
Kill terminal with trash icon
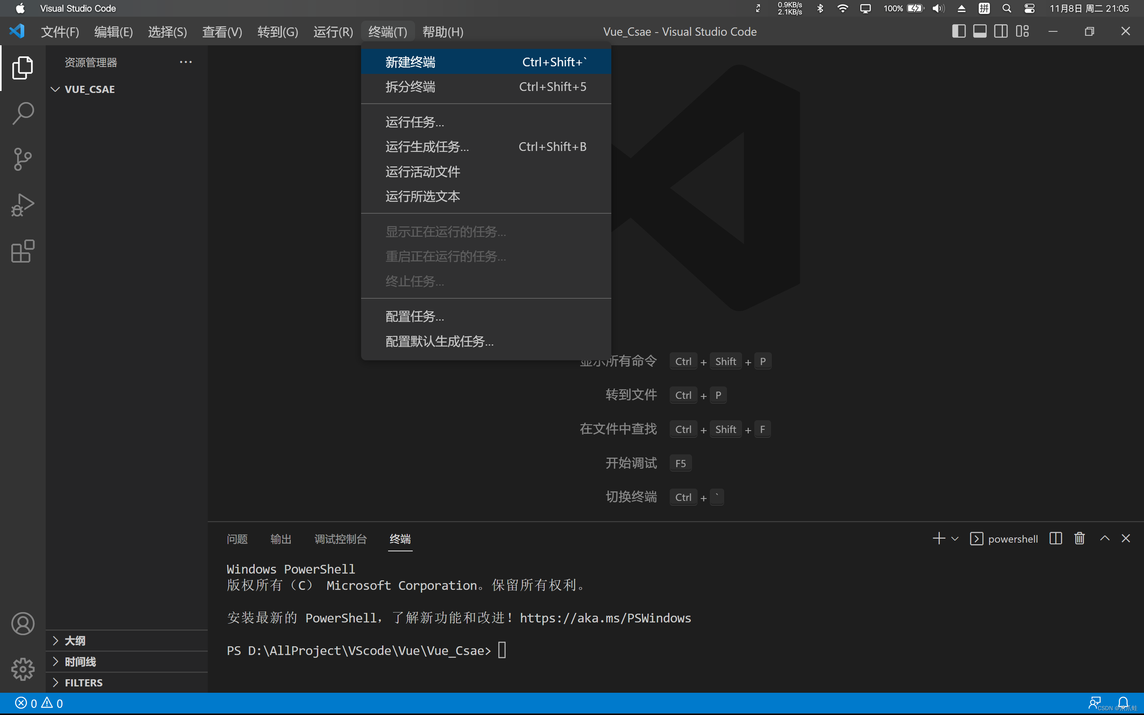pos(1079,538)
